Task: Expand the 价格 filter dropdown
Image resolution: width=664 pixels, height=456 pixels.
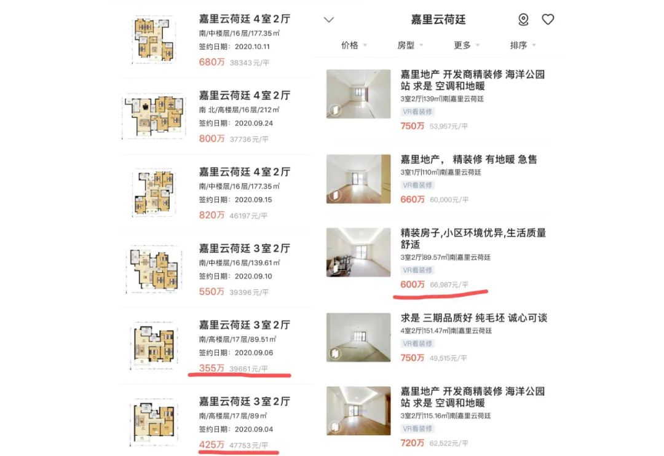Action: point(354,45)
